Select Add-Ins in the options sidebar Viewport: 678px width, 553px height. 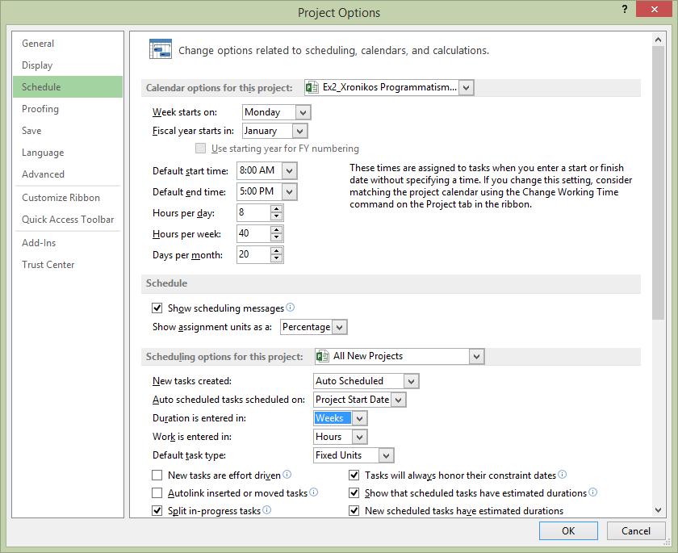point(68,243)
